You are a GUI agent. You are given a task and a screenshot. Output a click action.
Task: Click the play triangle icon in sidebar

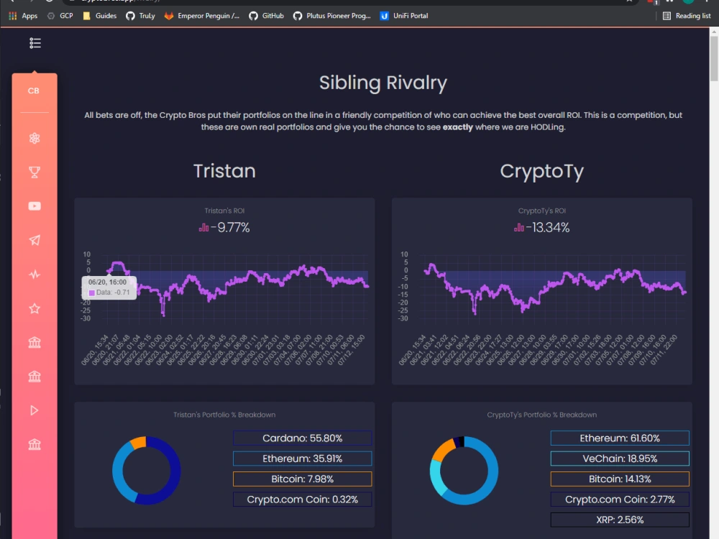(x=35, y=410)
